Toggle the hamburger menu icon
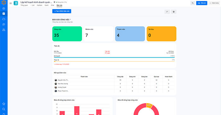 click(10, 3)
